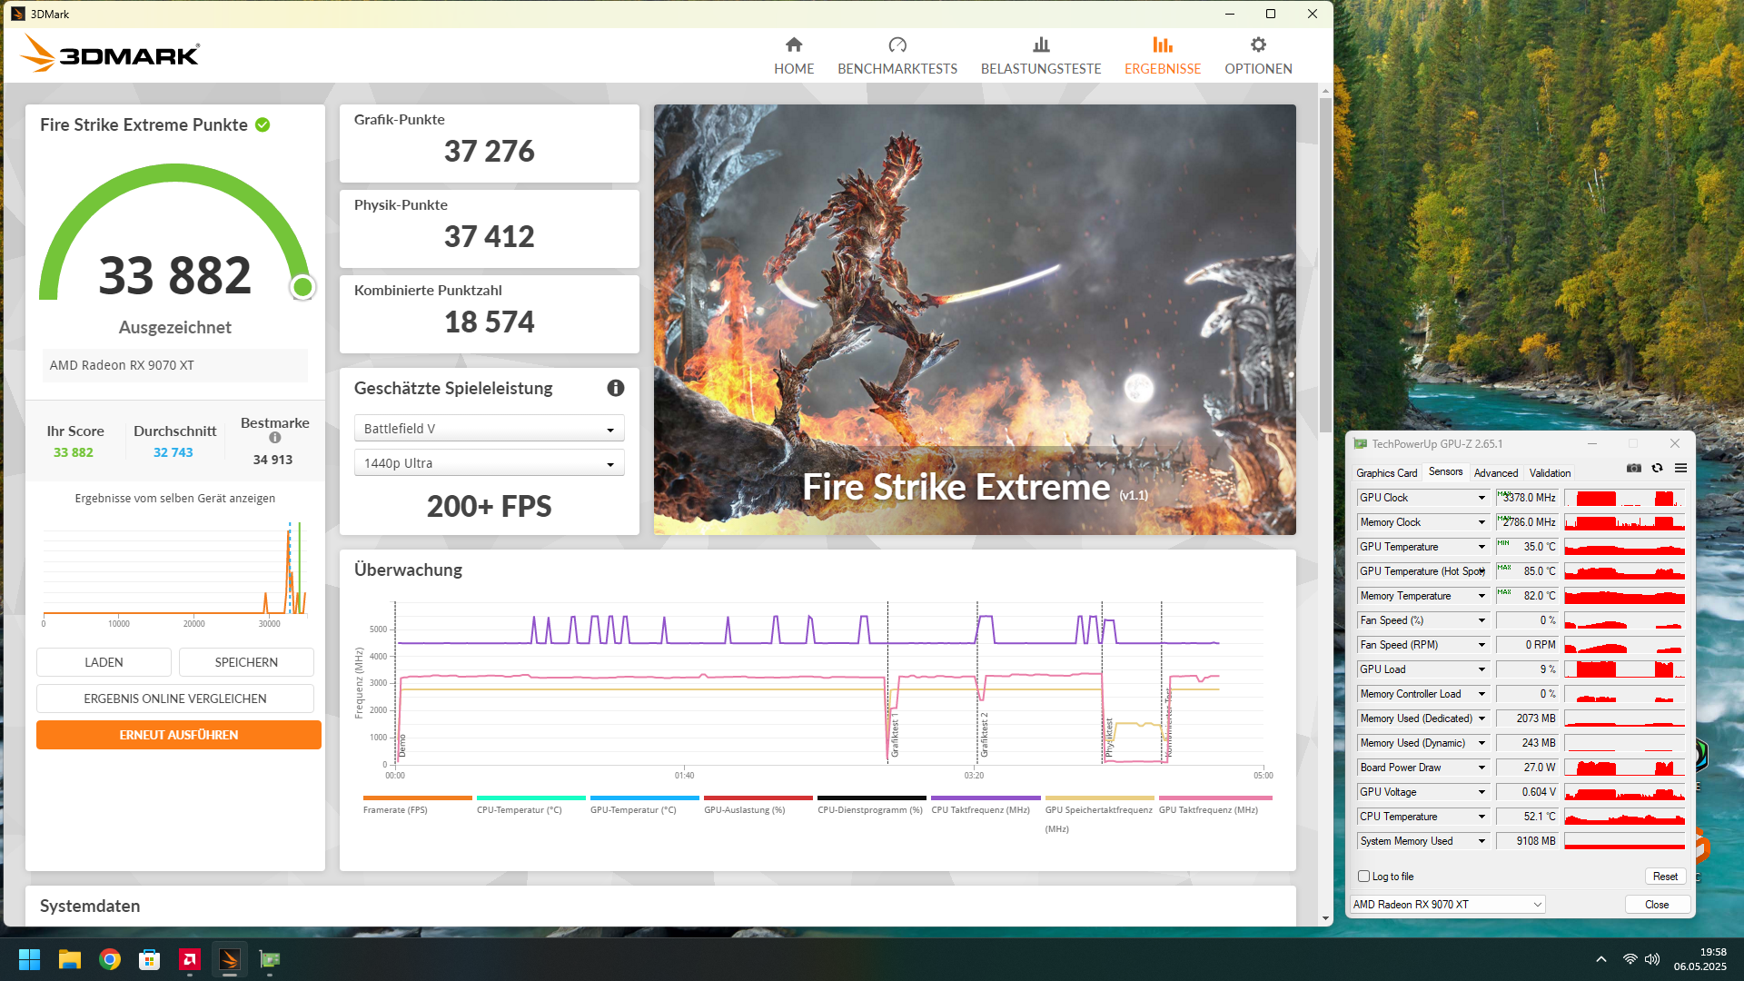Image resolution: width=1744 pixels, height=981 pixels.
Task: Switch to the Advanced tab in GPU-Z
Action: pyautogui.click(x=1495, y=473)
